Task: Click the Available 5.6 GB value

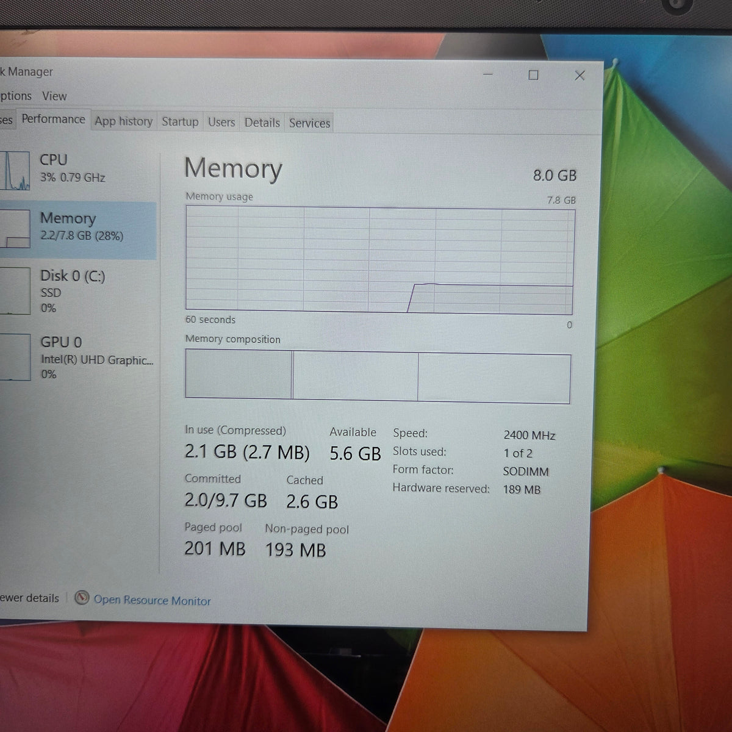Action: click(355, 454)
